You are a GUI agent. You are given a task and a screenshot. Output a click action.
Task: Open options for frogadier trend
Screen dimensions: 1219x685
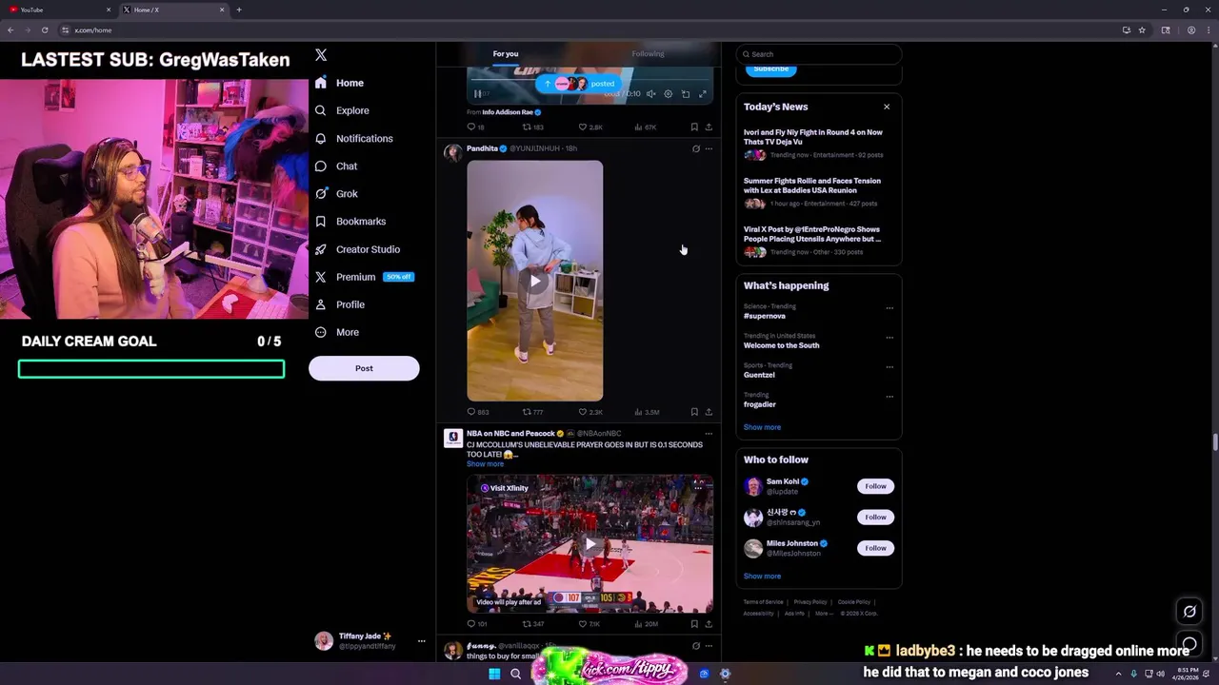pos(889,397)
